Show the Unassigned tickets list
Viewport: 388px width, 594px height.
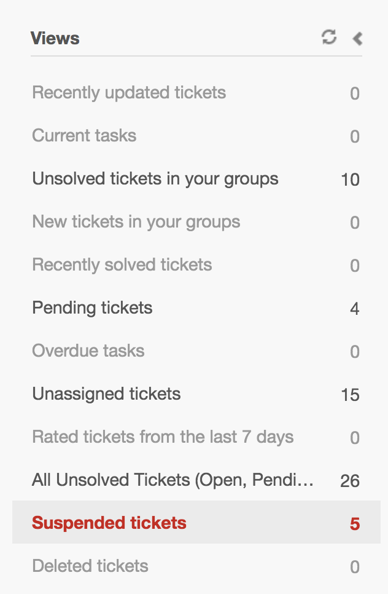pyautogui.click(x=106, y=394)
